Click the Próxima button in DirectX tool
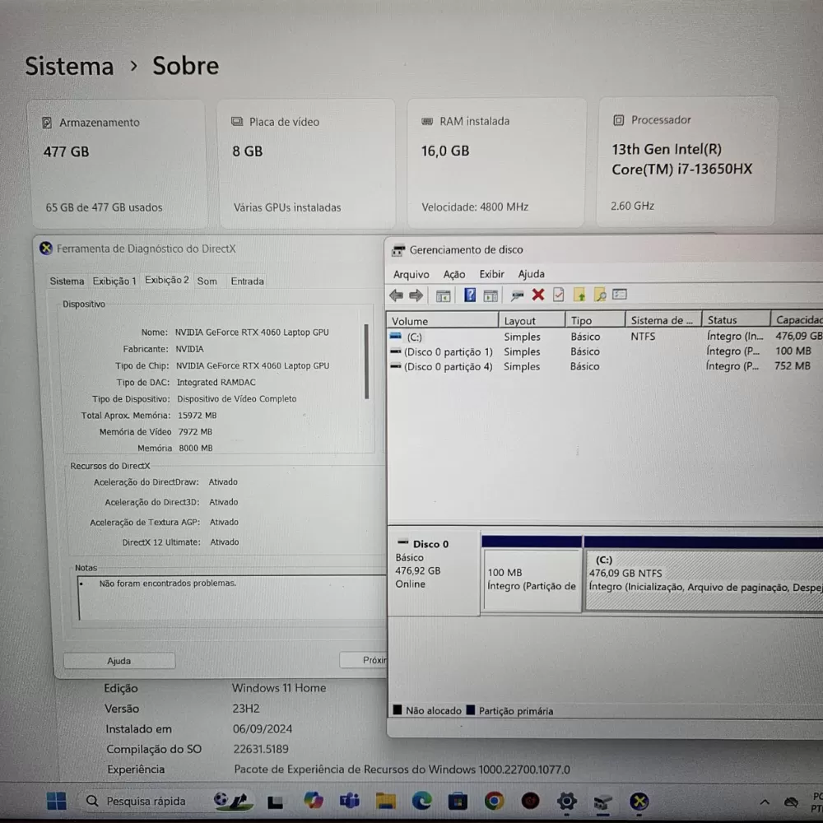823x823 pixels. tap(363, 660)
